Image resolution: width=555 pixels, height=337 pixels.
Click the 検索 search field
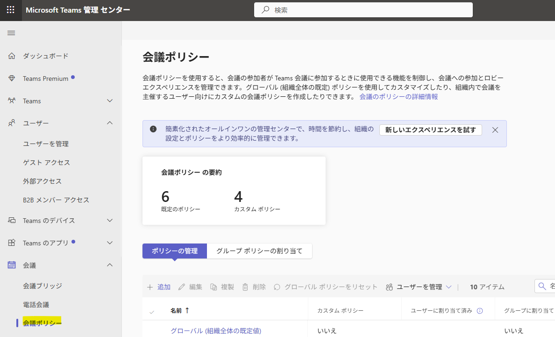coord(363,10)
